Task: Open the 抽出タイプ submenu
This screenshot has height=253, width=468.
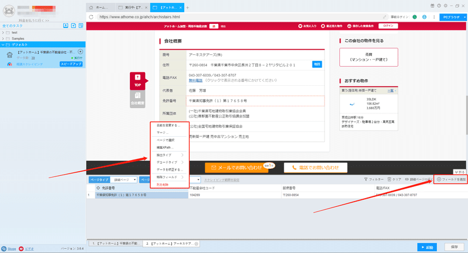Action: click(170, 155)
